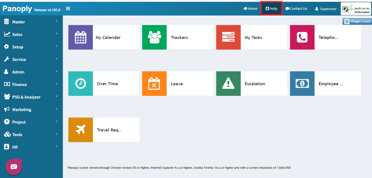Viewport: 372px width, 178px height.
Task: Expand the PSG & Analyzer menu chevron
Action: click(57, 96)
